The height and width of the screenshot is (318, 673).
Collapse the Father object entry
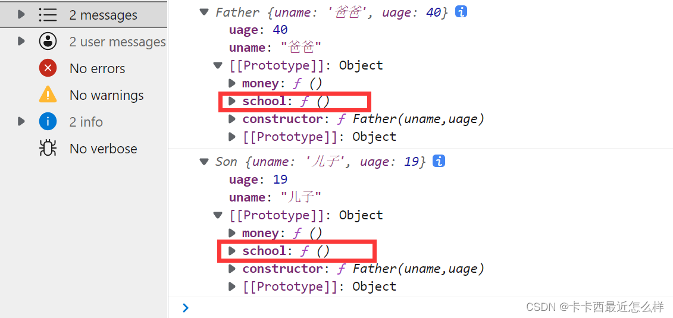point(204,12)
